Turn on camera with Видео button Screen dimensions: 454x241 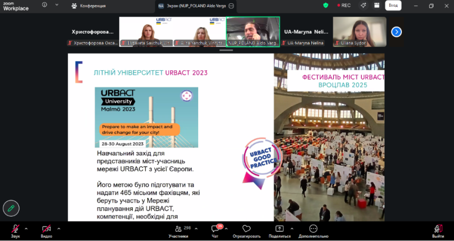(47, 229)
